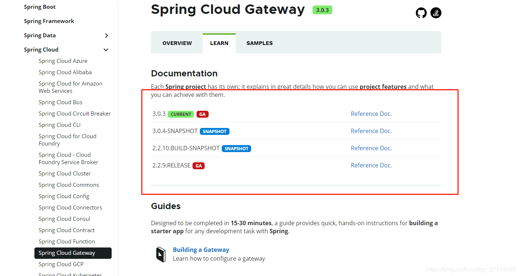Select Spring Cloud Azure
519x276 pixels.
click(x=63, y=61)
